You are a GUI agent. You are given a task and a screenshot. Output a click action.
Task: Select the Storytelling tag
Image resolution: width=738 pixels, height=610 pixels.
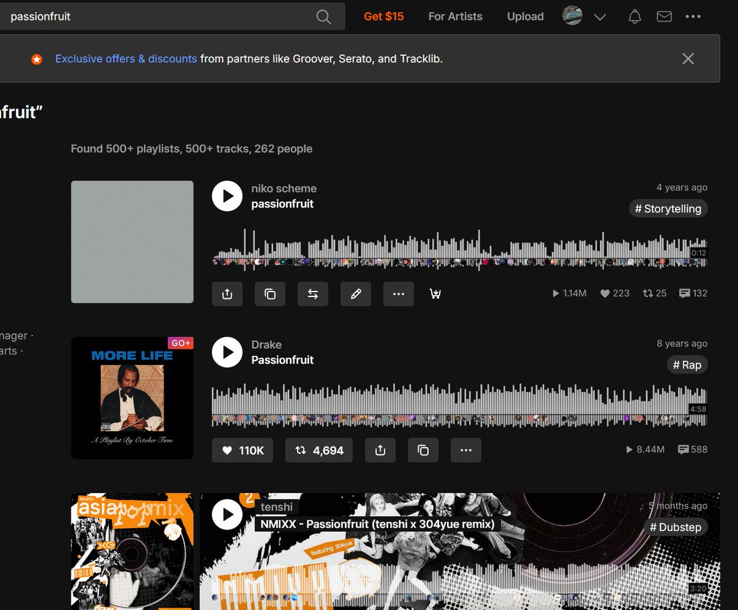pos(668,209)
